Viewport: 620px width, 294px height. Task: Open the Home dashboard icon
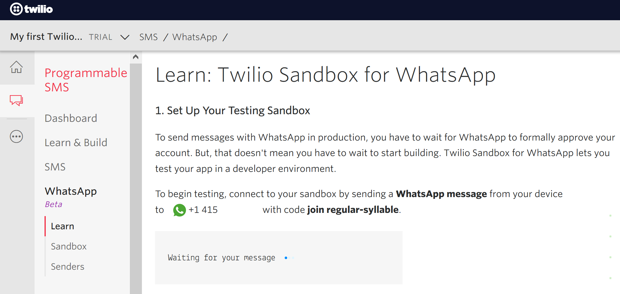[16, 67]
